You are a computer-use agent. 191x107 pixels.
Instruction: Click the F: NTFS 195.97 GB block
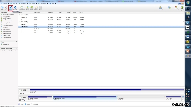point(85,98)
